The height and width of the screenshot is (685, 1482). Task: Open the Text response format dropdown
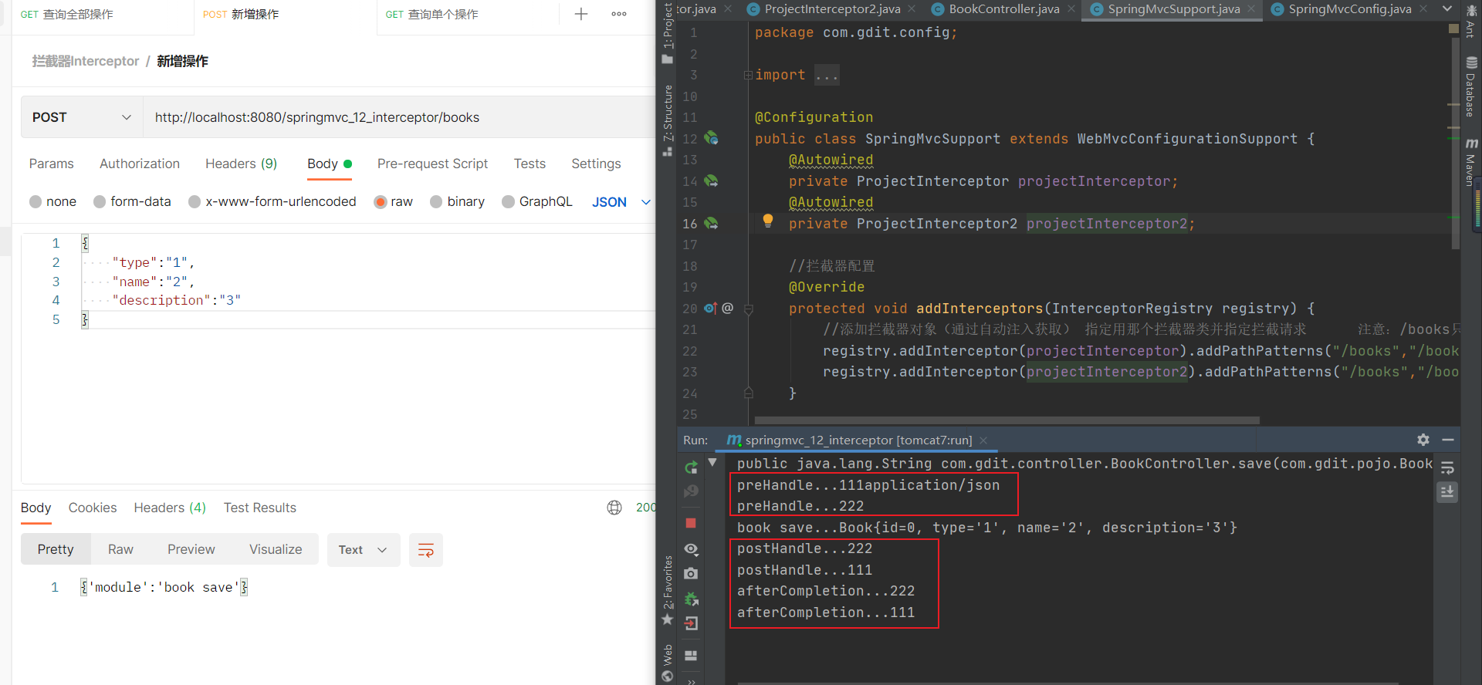[x=364, y=550]
